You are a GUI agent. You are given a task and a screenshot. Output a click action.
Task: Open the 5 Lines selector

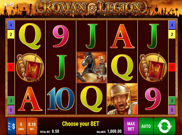(21, 126)
